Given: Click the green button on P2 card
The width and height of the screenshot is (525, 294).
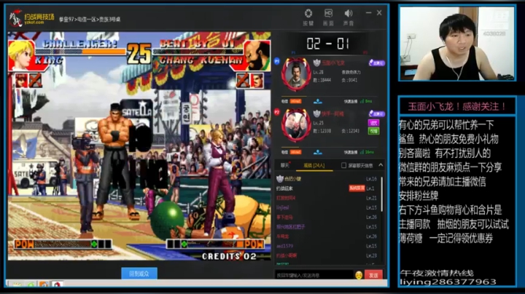Looking at the screenshot, I should click(x=373, y=131).
